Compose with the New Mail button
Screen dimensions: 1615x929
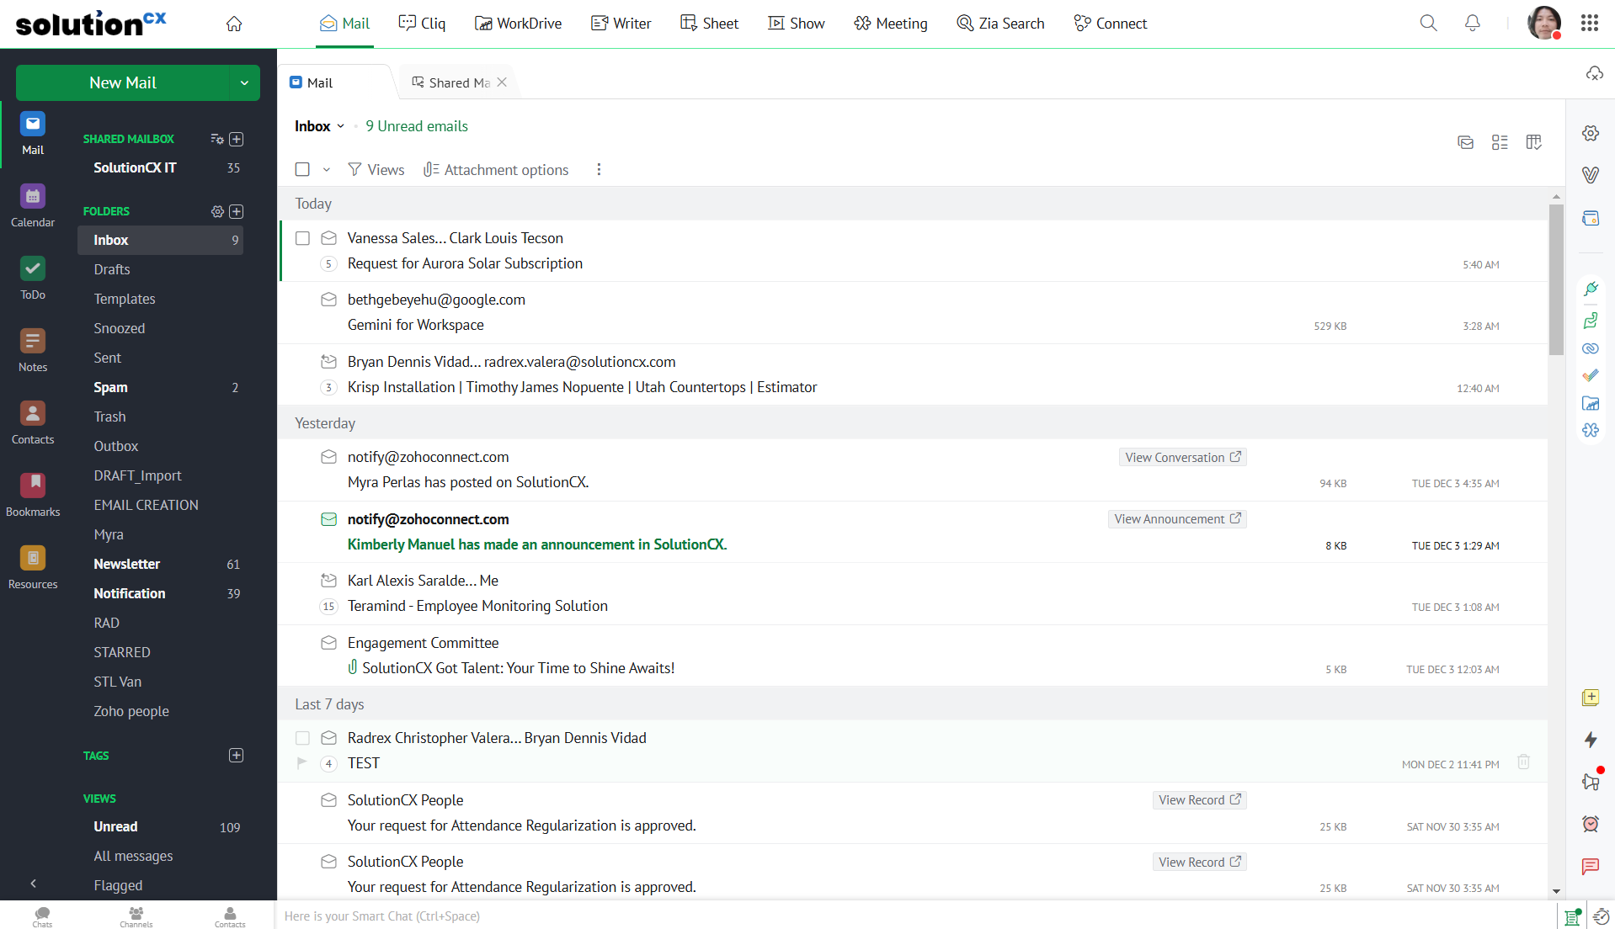coord(123,82)
